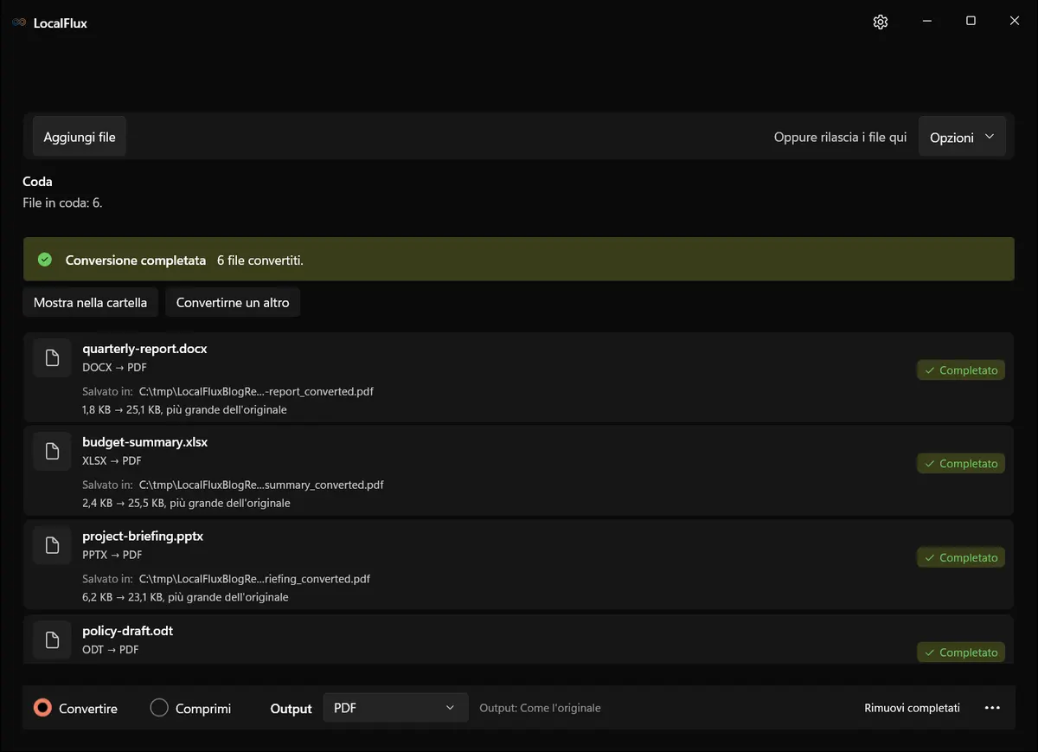Click the size text '1,8 KB → 25,1 KB'
1038x752 pixels.
[122, 410]
